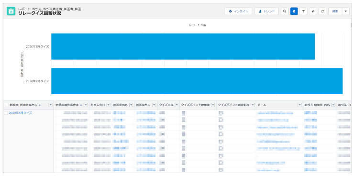Click the 2020年8月クイズ chart bar
The width and height of the screenshot is (354, 176).
pos(183,46)
